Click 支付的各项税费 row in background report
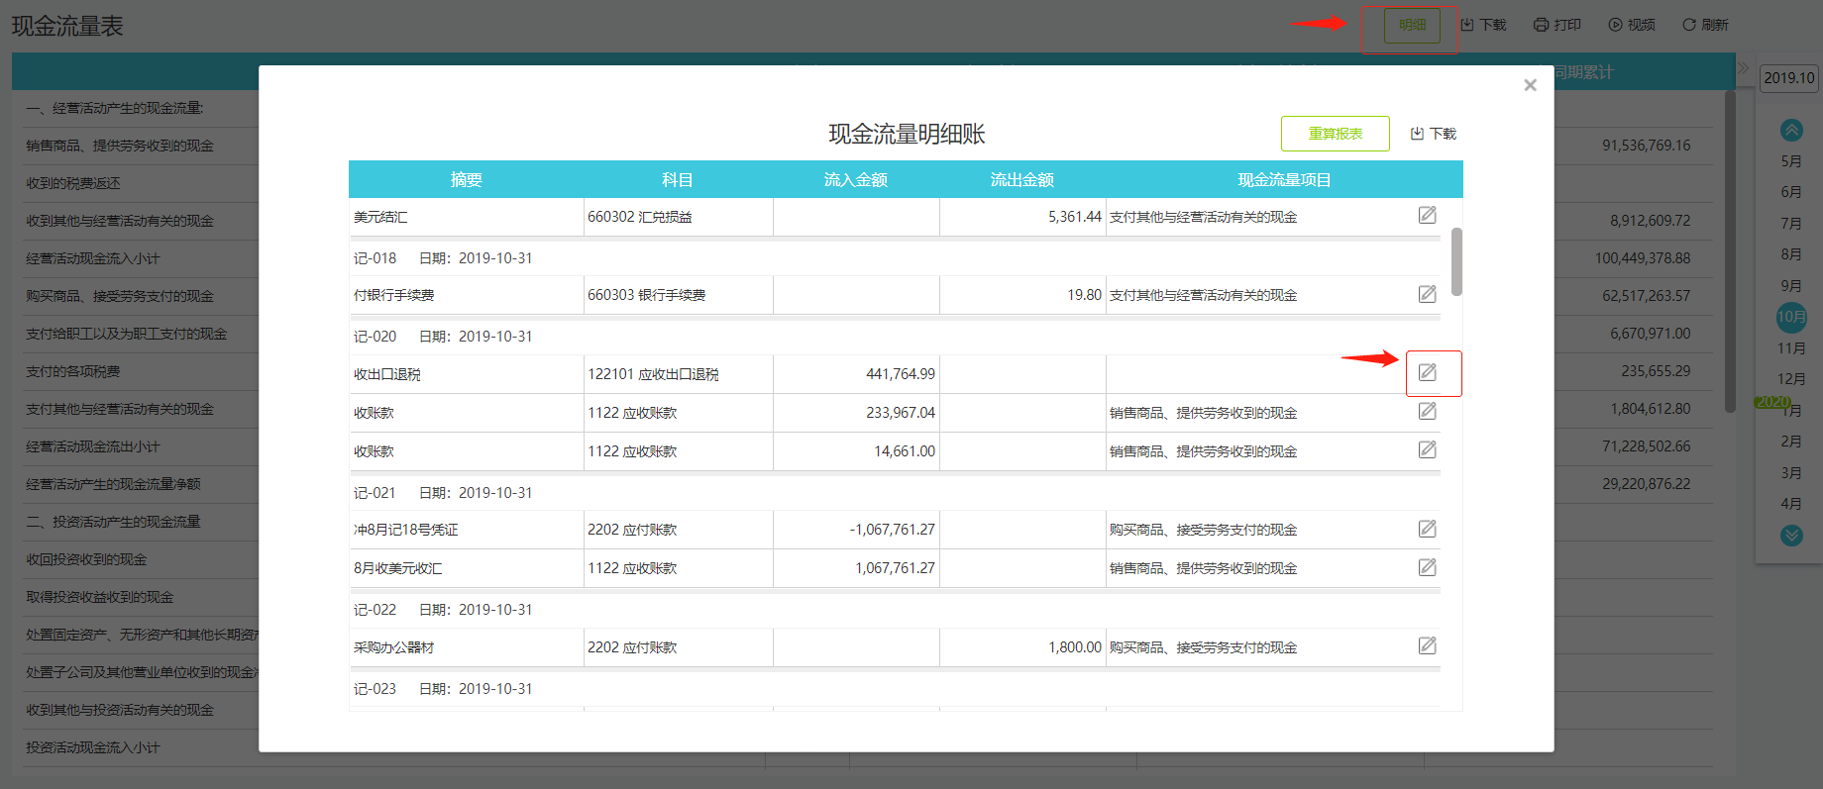The height and width of the screenshot is (789, 1823). coord(73,371)
